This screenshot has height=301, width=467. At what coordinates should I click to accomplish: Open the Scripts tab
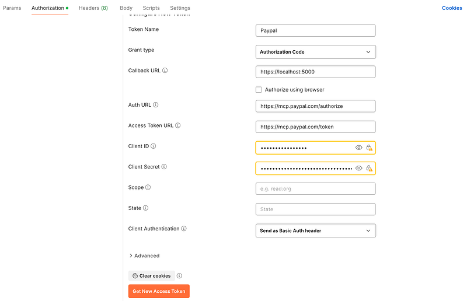[x=151, y=8]
